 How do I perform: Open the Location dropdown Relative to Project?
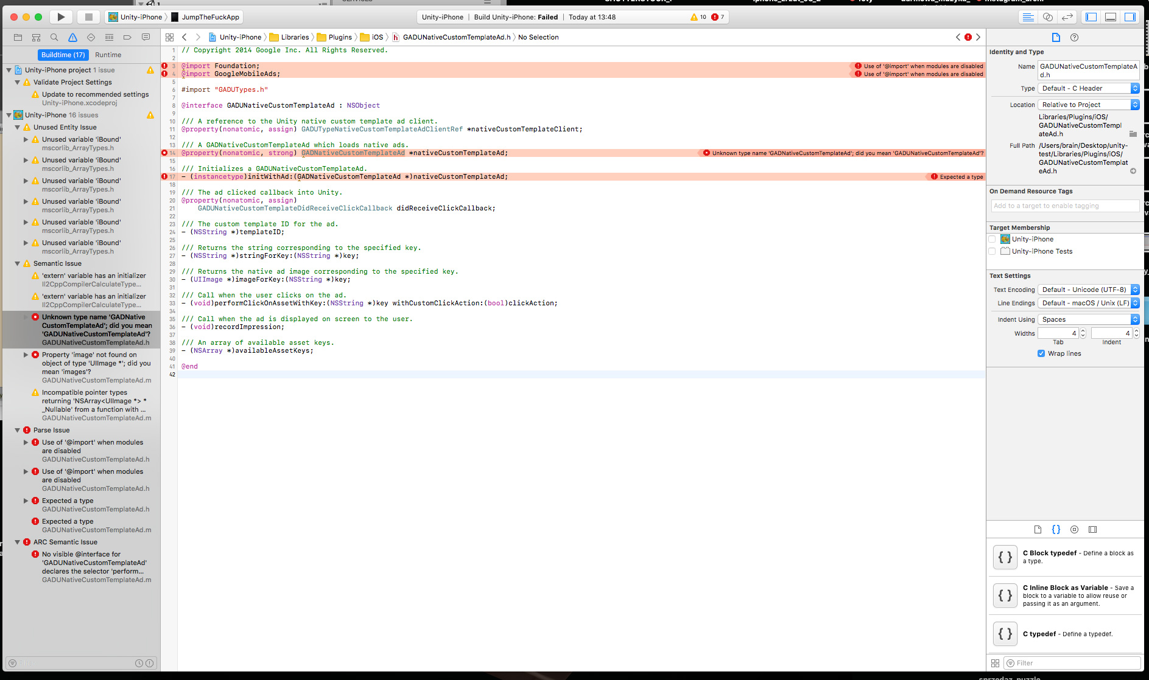1088,105
